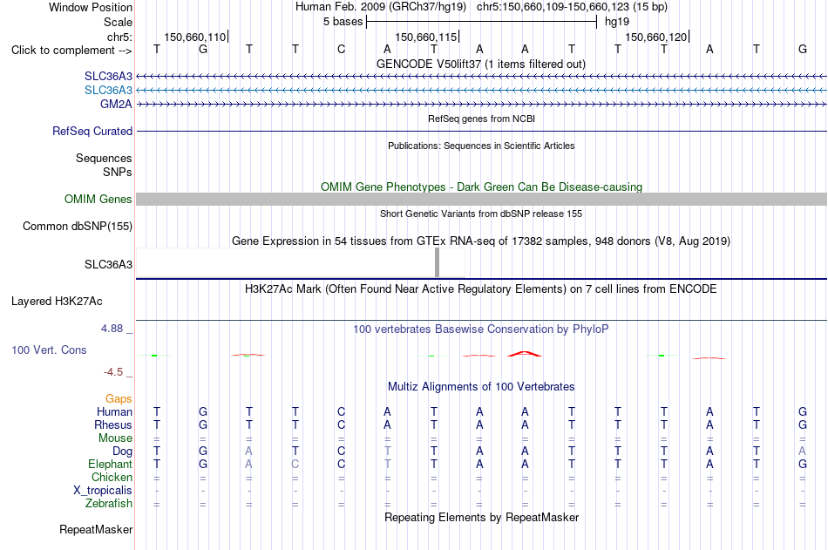Click the faded C base in Elephant row

[x=295, y=465]
